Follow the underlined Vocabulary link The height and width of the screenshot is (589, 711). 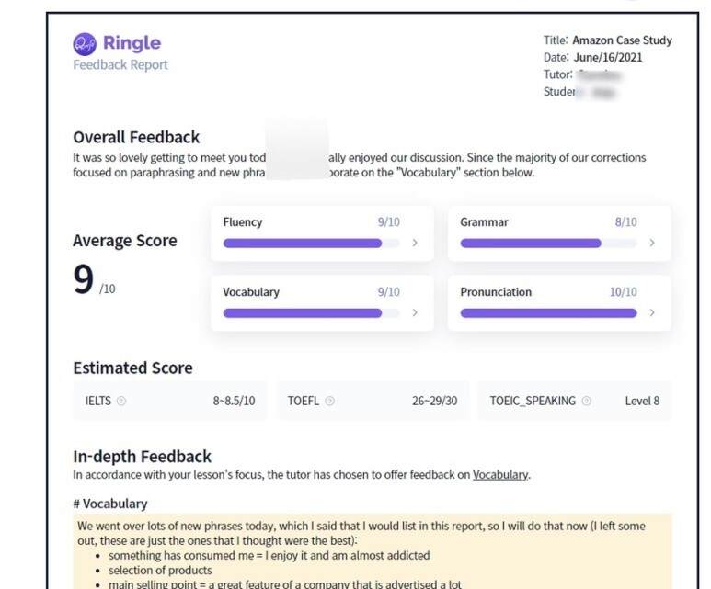click(x=500, y=475)
